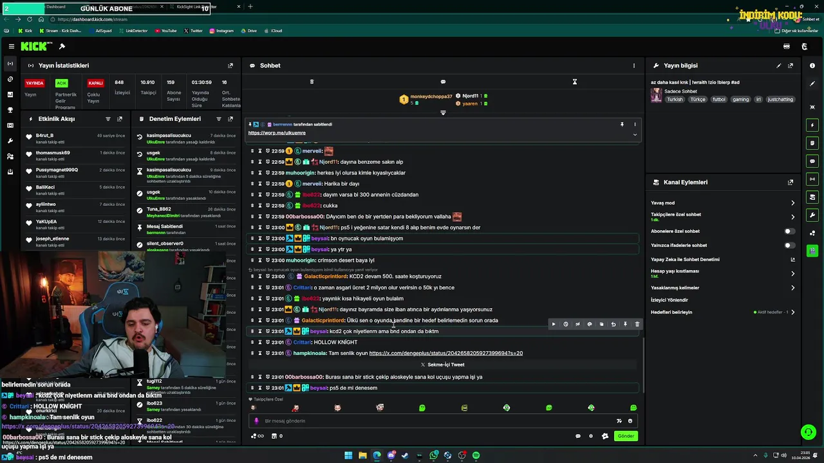This screenshot has width=824, height=463.
Task: Open the emoji picker in message box
Action: (x=630, y=421)
